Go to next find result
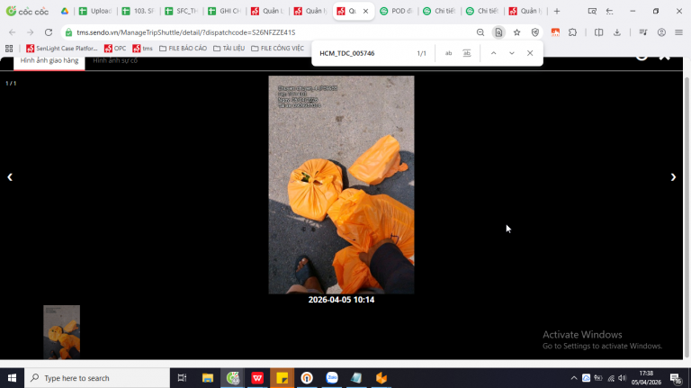The image size is (691, 388). click(512, 53)
